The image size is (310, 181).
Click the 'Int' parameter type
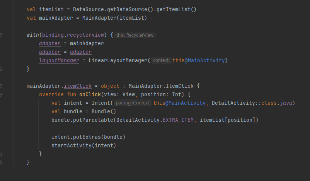[x=177, y=94]
